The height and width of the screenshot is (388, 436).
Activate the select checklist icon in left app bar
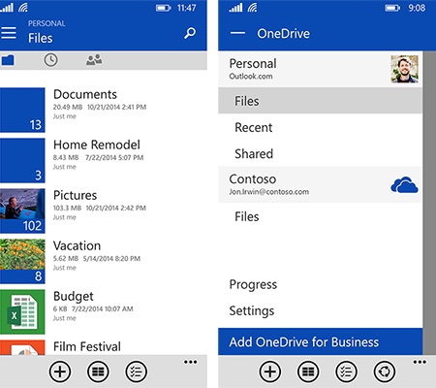pyautogui.click(x=137, y=372)
